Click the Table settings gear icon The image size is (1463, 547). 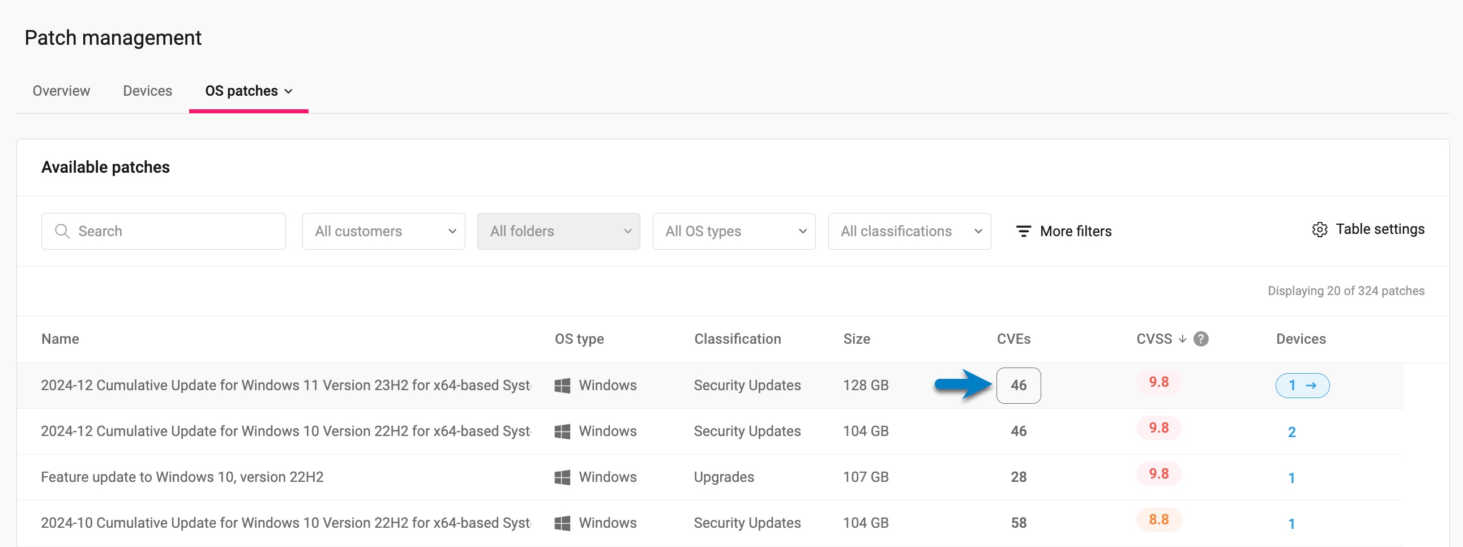tap(1319, 229)
